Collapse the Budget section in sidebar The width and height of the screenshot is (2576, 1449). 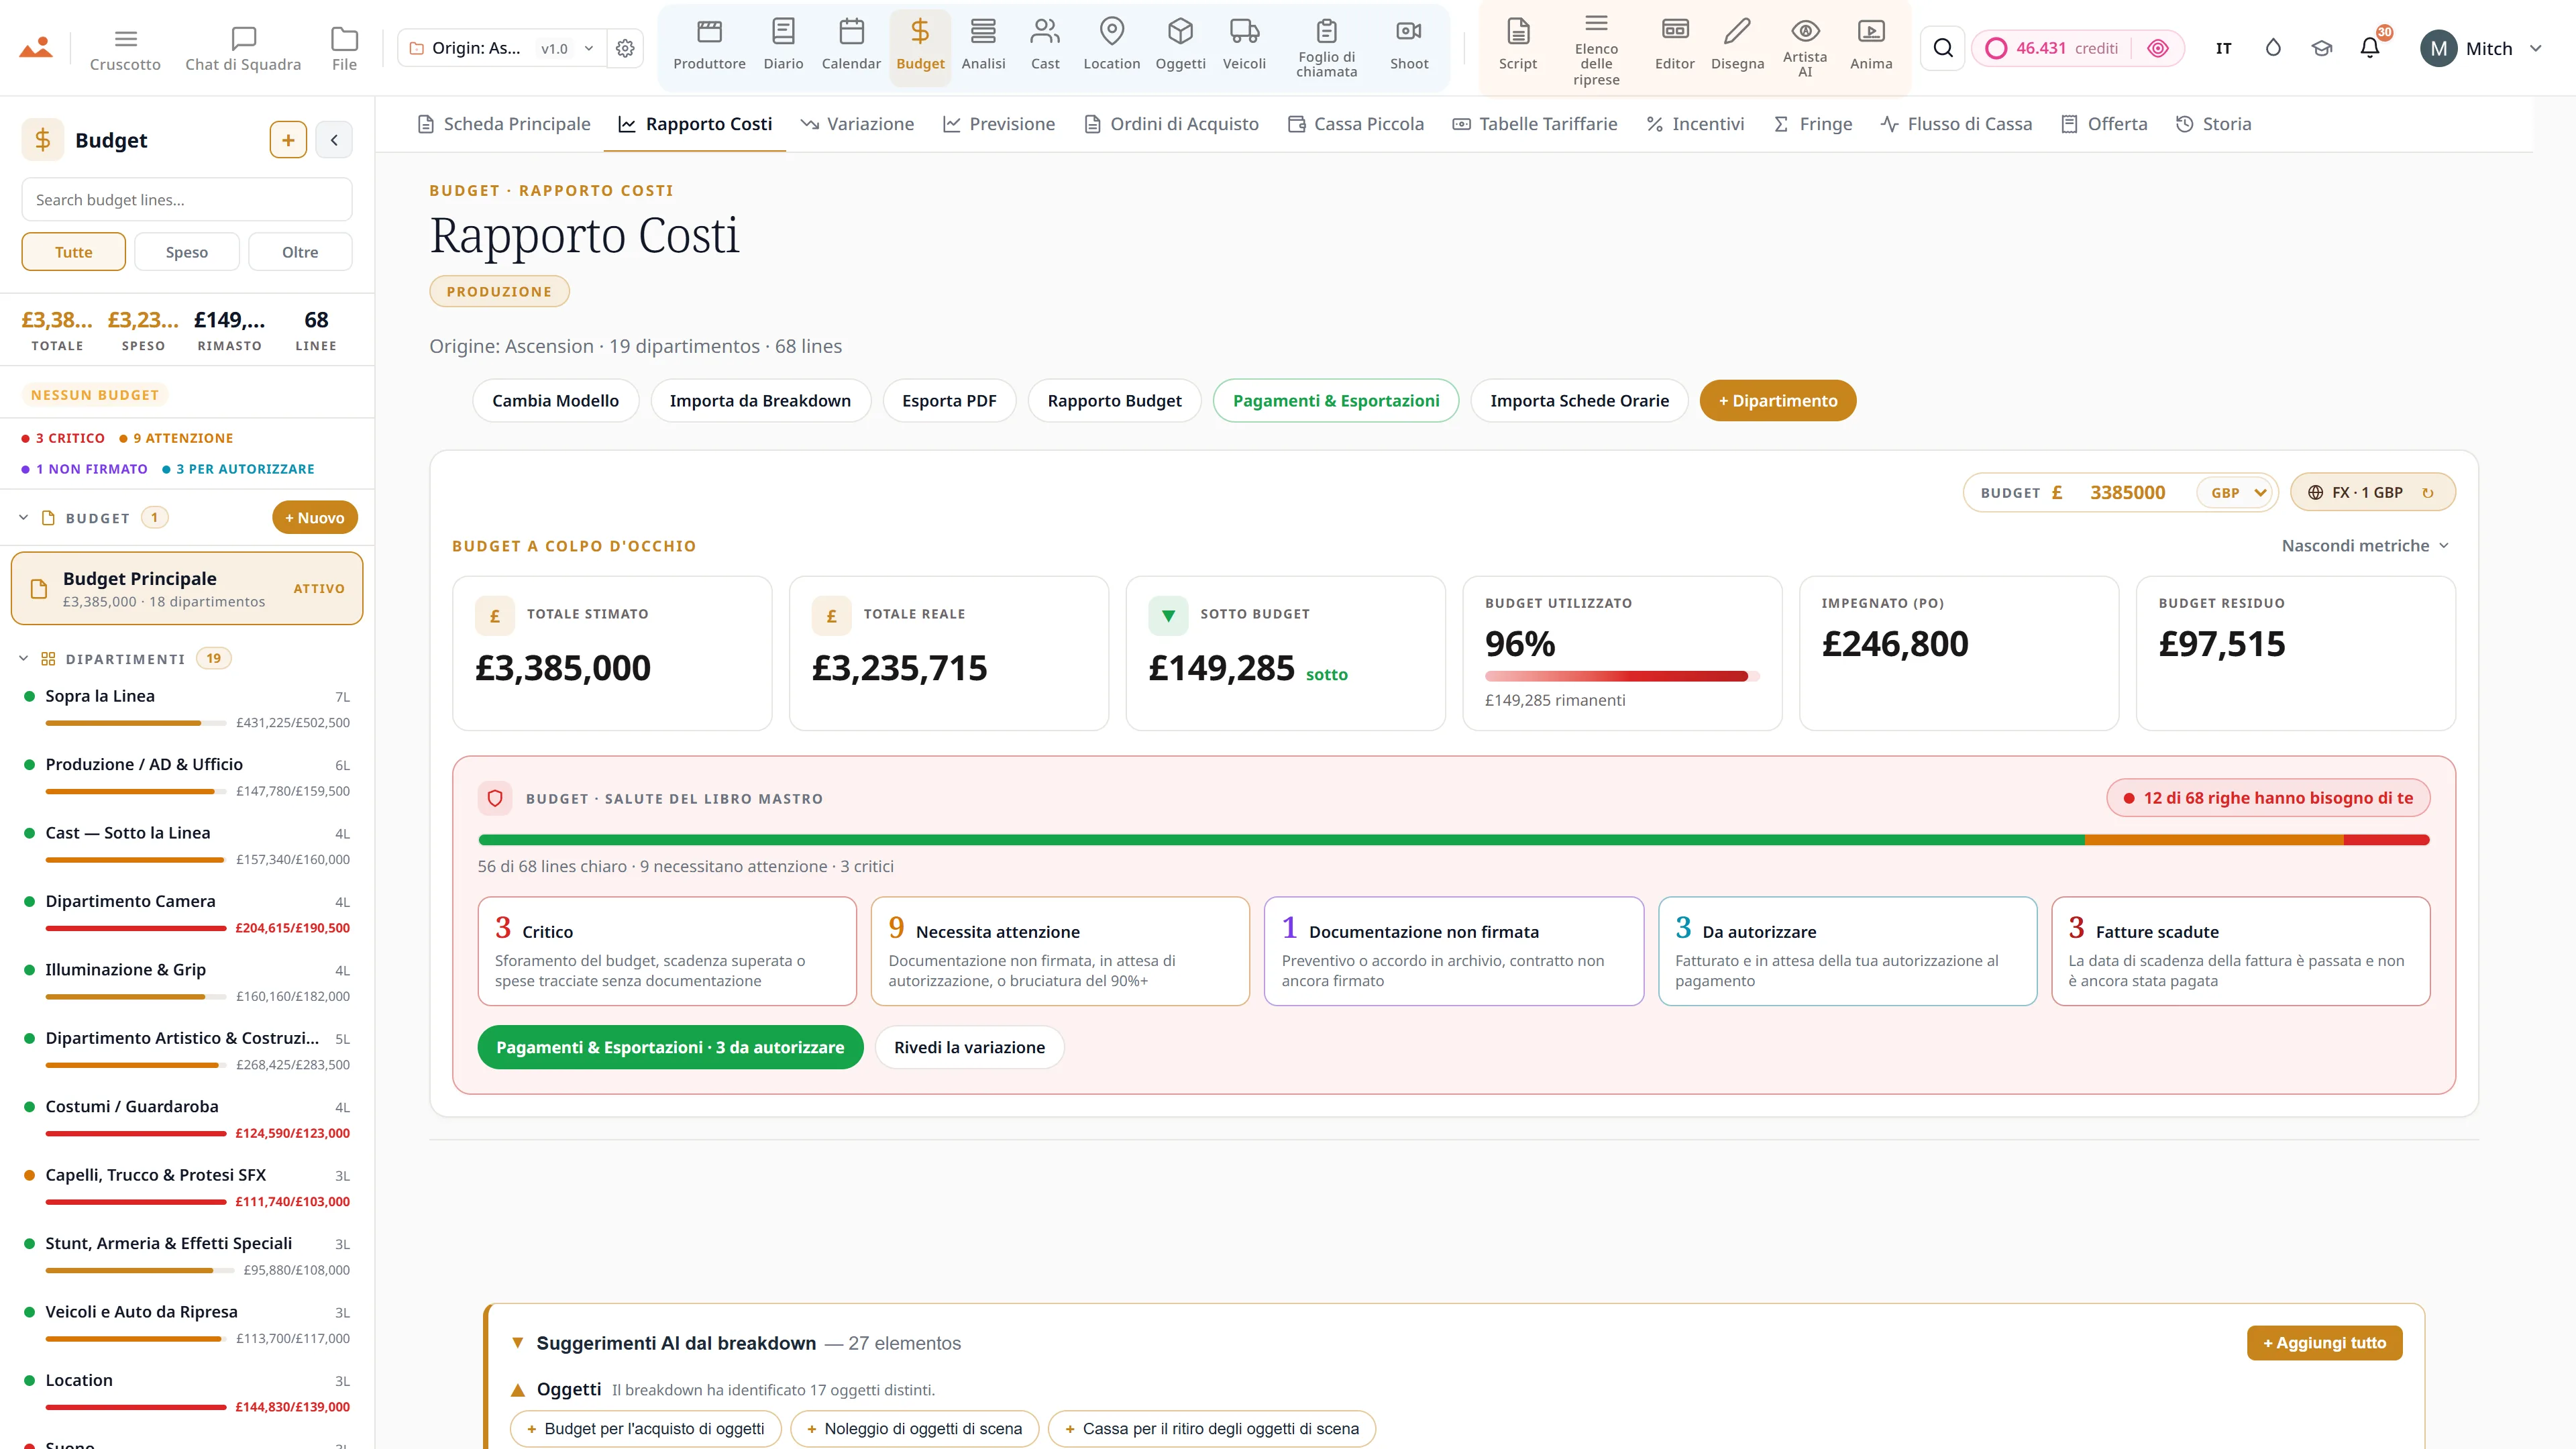pos(23,518)
